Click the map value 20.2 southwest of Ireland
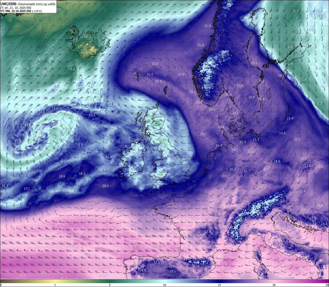Screen dimensions: 329x287 pyautogui.click(x=106, y=186)
